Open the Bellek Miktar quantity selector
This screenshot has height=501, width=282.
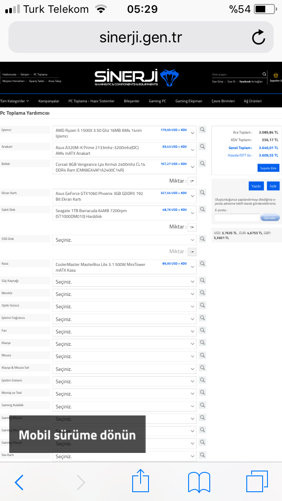coord(192,181)
